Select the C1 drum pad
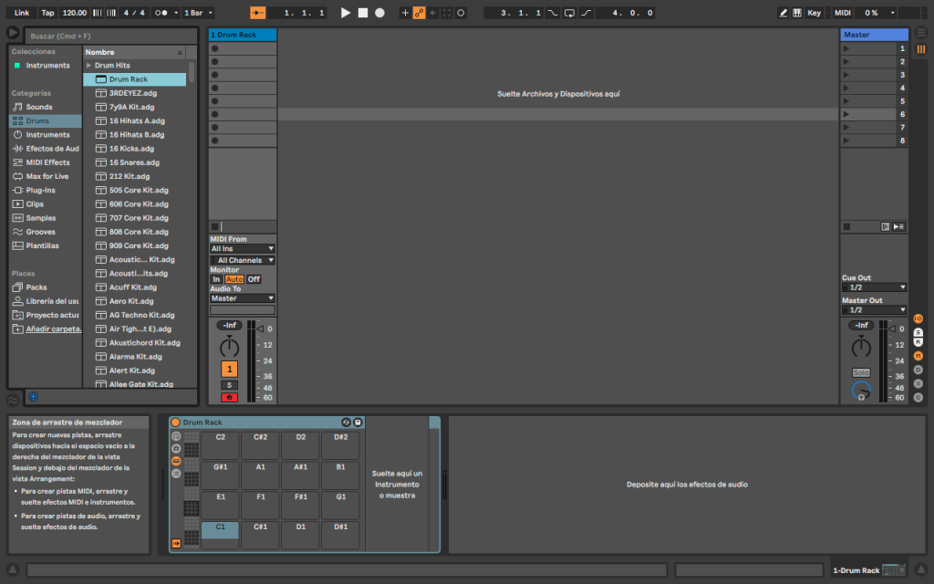Screen dimensions: 934x584 tap(221, 535)
